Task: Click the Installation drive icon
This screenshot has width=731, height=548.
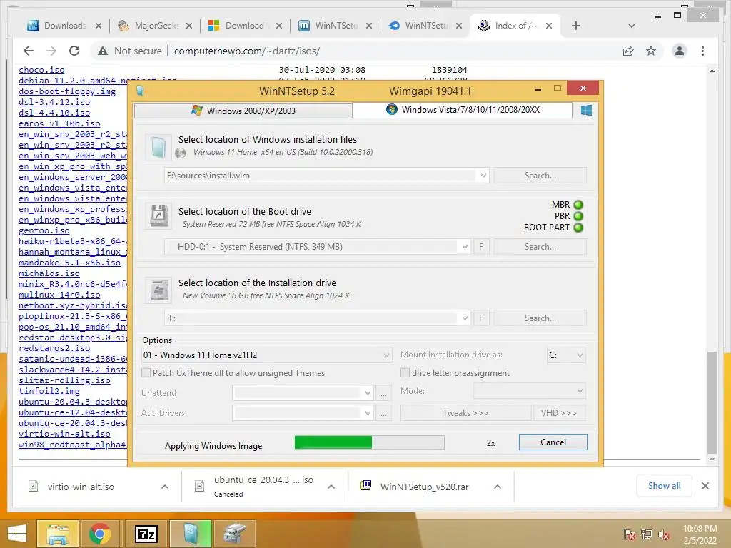Action: [x=158, y=290]
